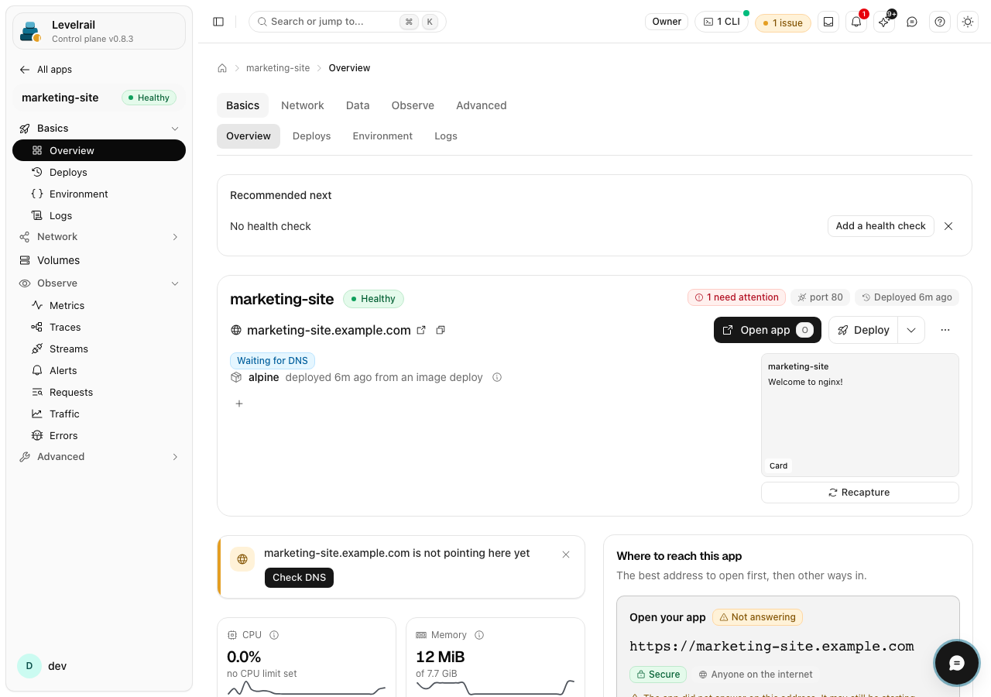Copy the marketing-site.example.com domain
This screenshot has height=697, width=991.
click(441, 330)
